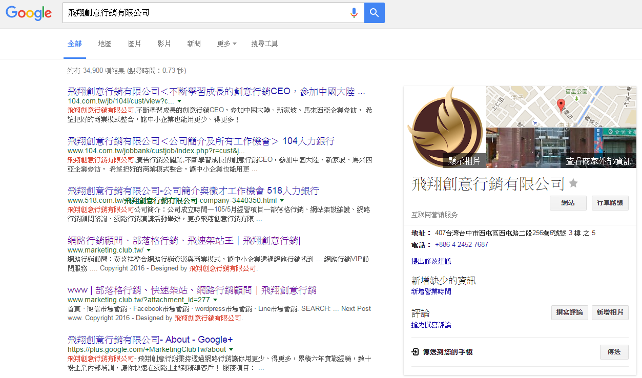This screenshot has width=642, height=378.
Task: Click the 評論 heading
Action: [421, 313]
